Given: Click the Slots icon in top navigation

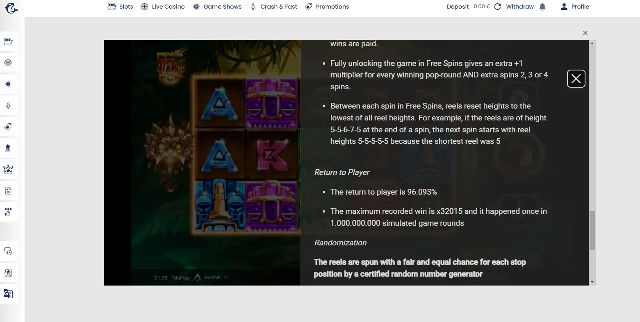Looking at the screenshot, I should 112,7.
